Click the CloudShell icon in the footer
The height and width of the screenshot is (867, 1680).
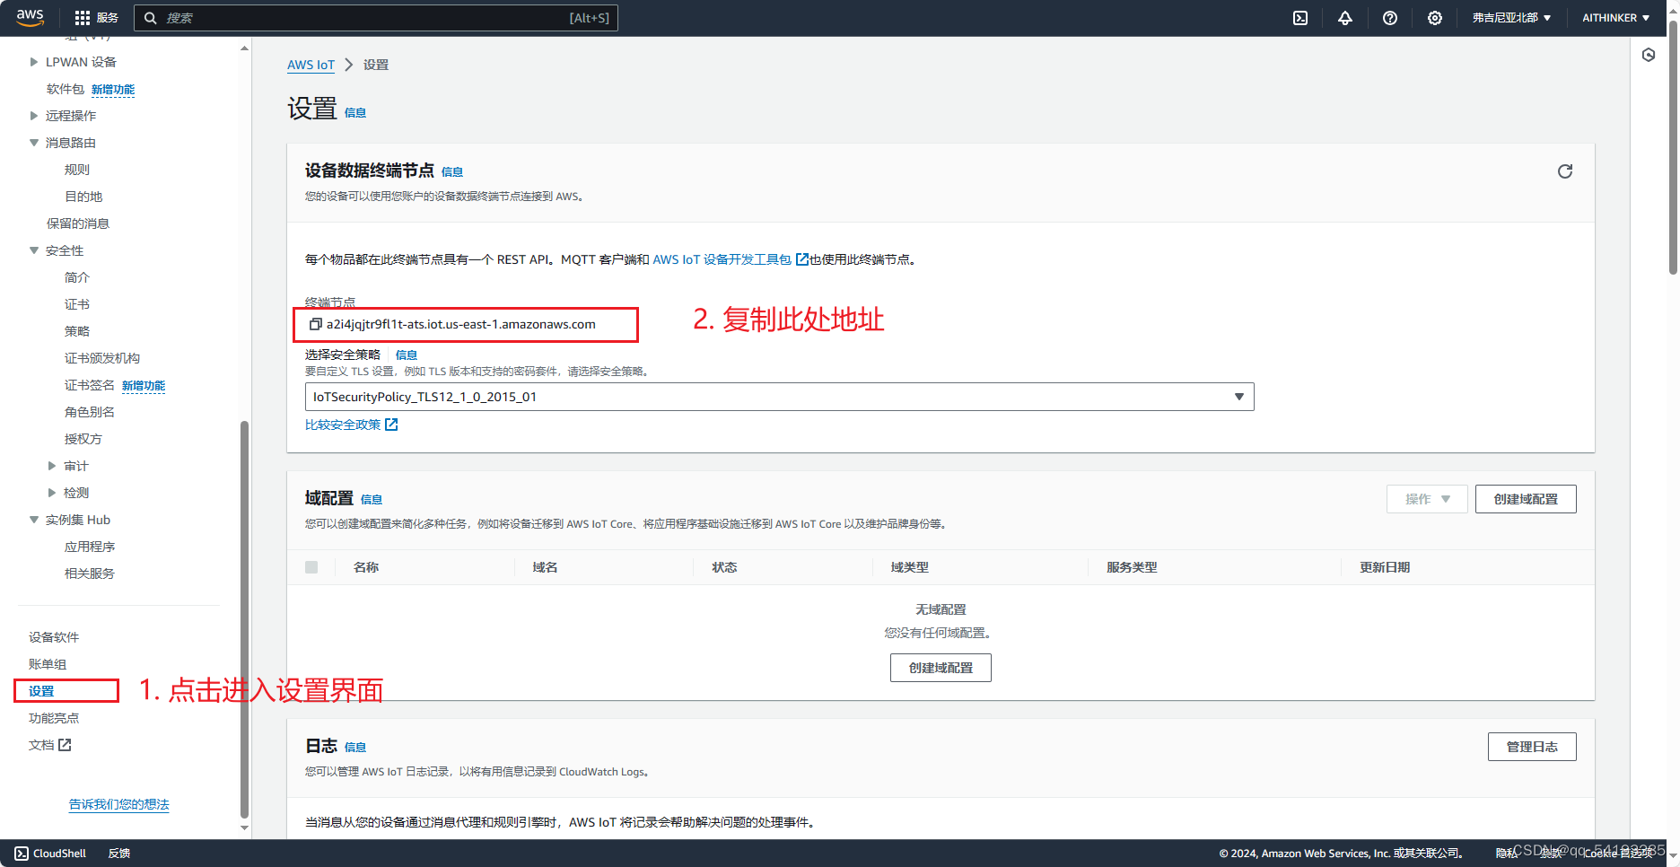tap(22, 854)
